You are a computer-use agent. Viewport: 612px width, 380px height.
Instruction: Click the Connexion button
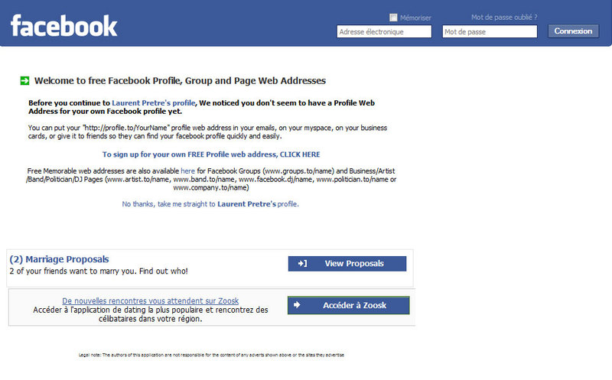[573, 31]
